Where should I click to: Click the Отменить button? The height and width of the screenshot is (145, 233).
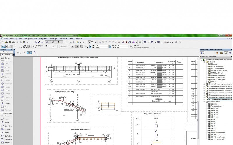point(63,47)
